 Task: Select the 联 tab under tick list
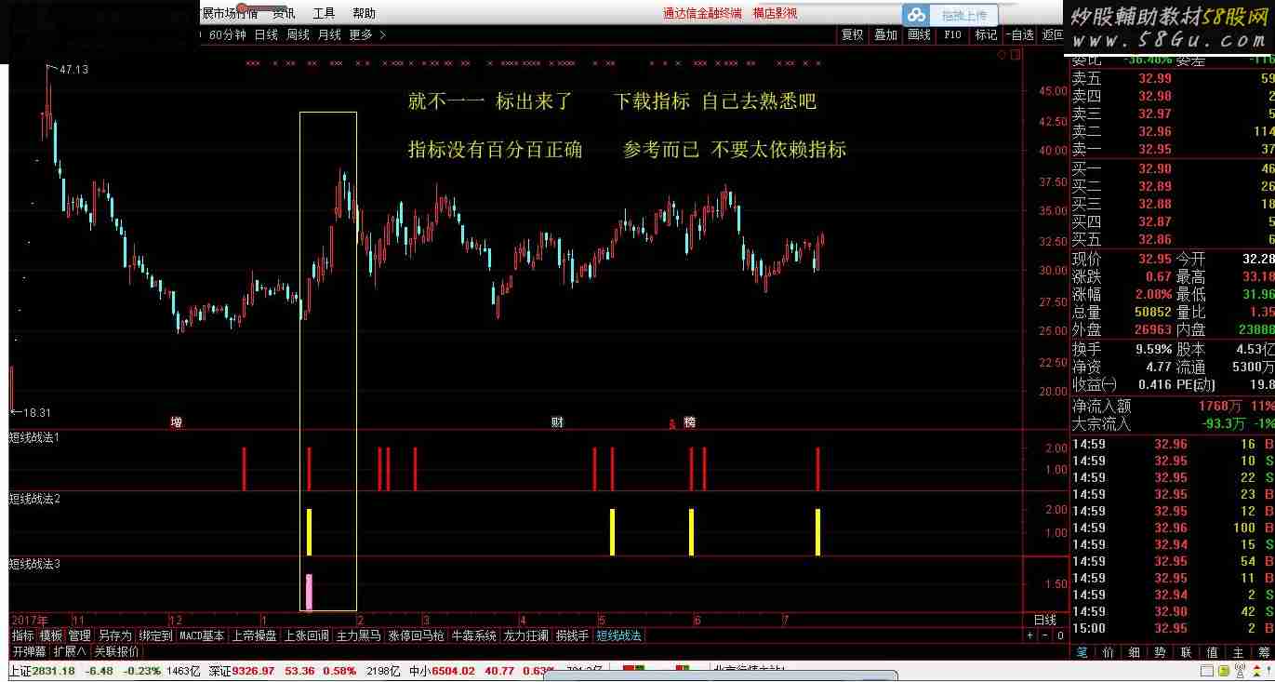(1186, 652)
